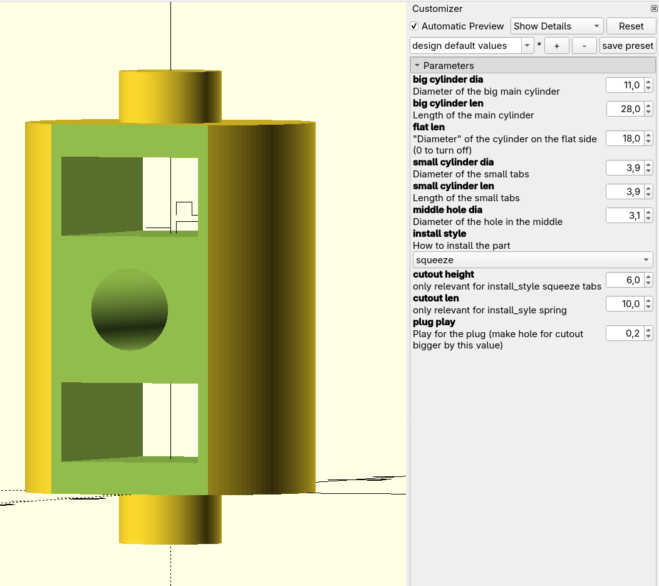Viewport: 659px width, 586px height.
Task: Click the Reset button
Action: [x=631, y=26]
